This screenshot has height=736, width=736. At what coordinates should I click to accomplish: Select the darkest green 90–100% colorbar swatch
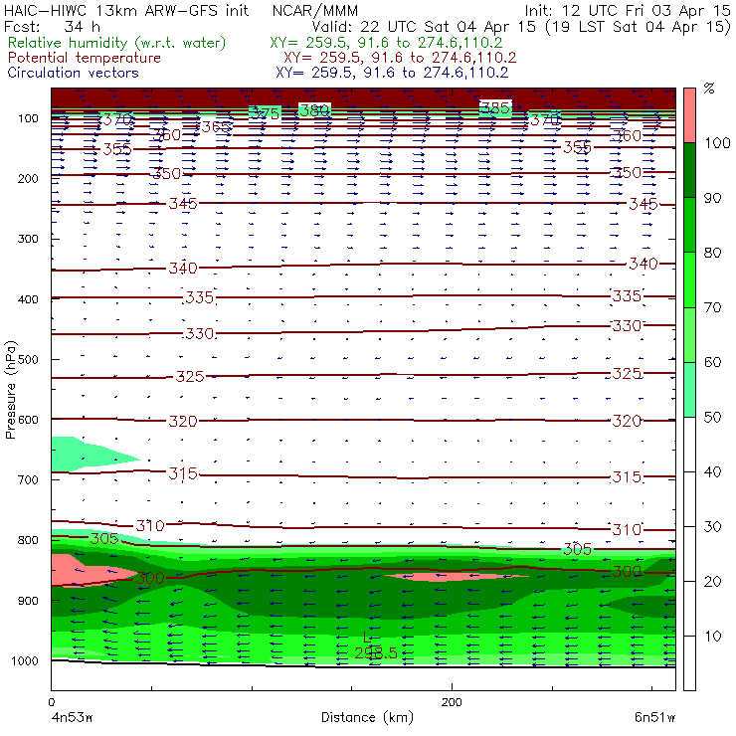pyautogui.click(x=689, y=170)
